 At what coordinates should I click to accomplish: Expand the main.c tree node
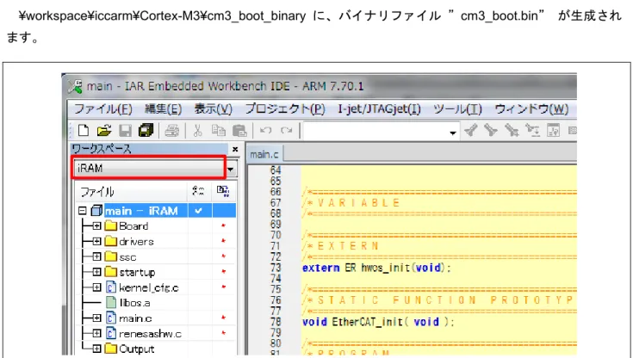pos(96,318)
